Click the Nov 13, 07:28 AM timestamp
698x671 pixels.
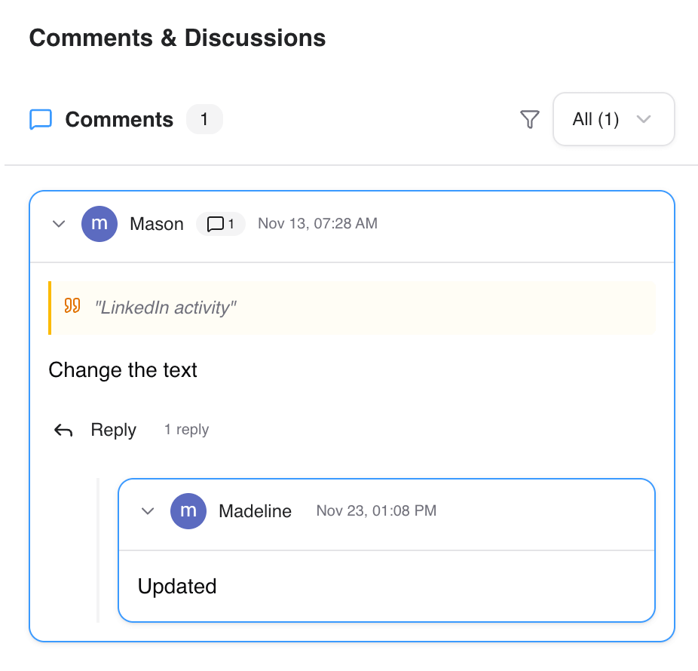(317, 224)
